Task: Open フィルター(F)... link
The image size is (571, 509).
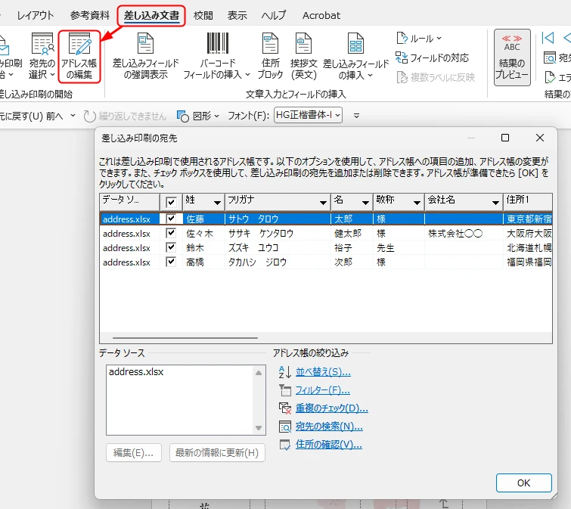Action: pos(323,390)
